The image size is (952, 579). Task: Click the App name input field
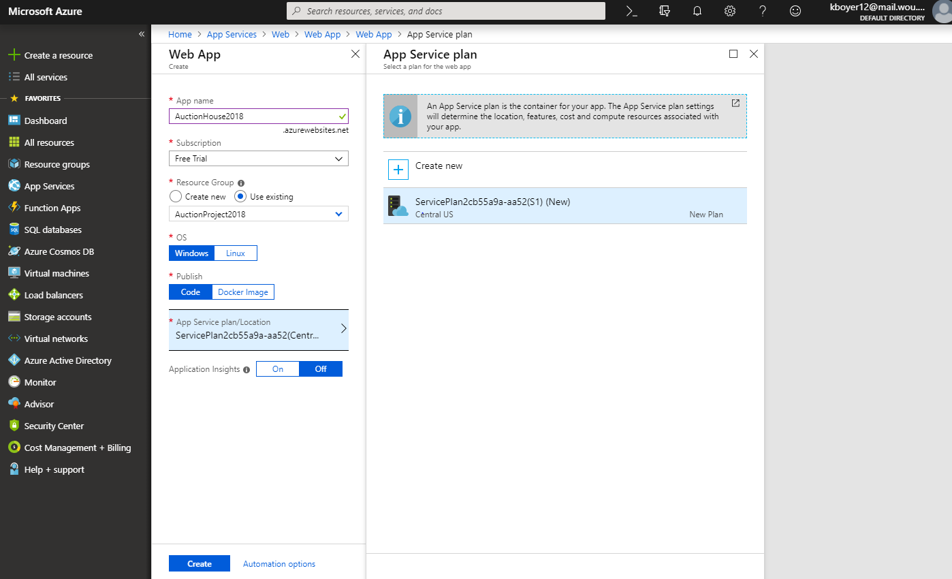[x=259, y=116]
